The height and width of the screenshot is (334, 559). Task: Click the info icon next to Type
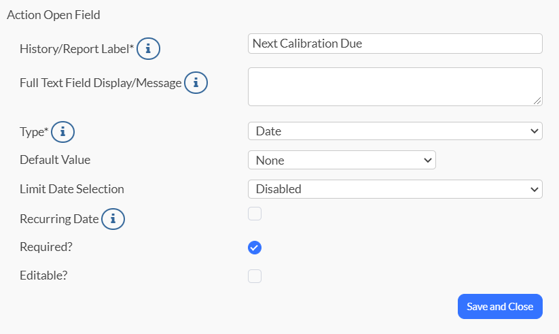pos(62,132)
